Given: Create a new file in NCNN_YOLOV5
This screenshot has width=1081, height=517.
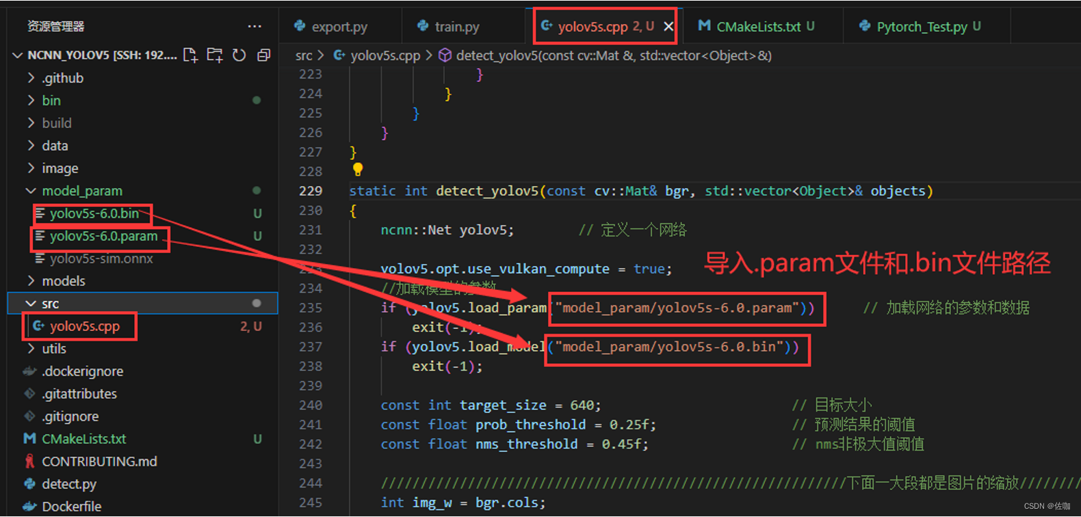Looking at the screenshot, I should tap(190, 55).
